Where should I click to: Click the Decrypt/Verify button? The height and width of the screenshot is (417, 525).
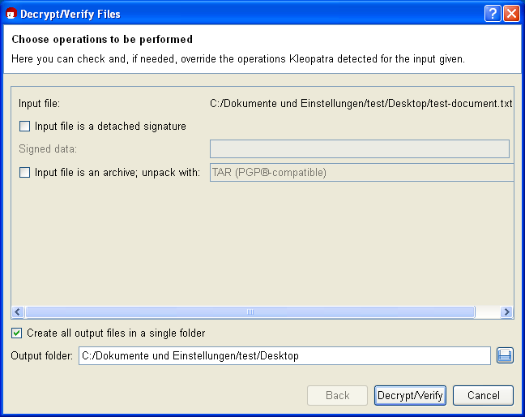point(410,396)
